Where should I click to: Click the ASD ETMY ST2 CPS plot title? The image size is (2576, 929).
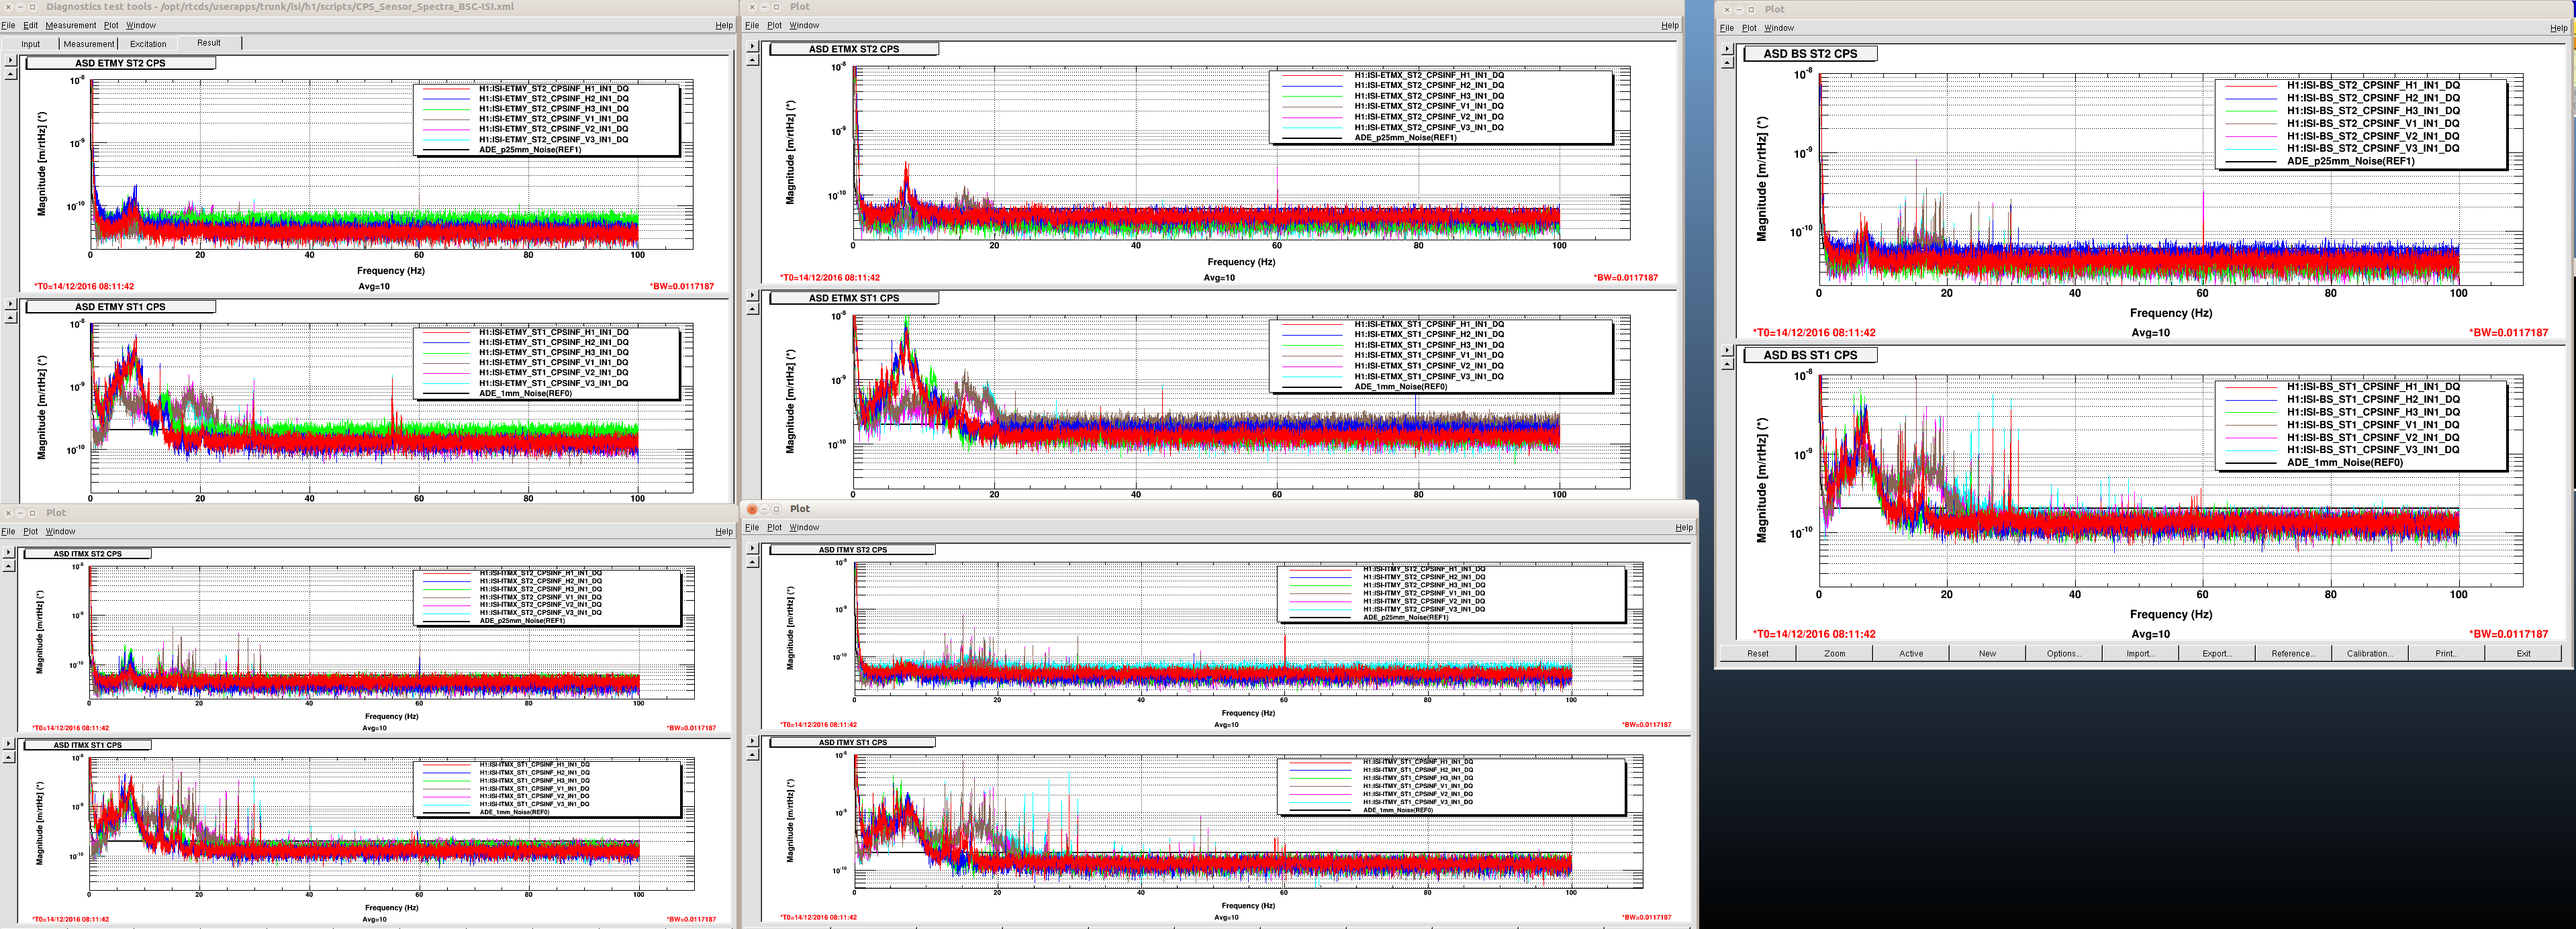coord(120,63)
